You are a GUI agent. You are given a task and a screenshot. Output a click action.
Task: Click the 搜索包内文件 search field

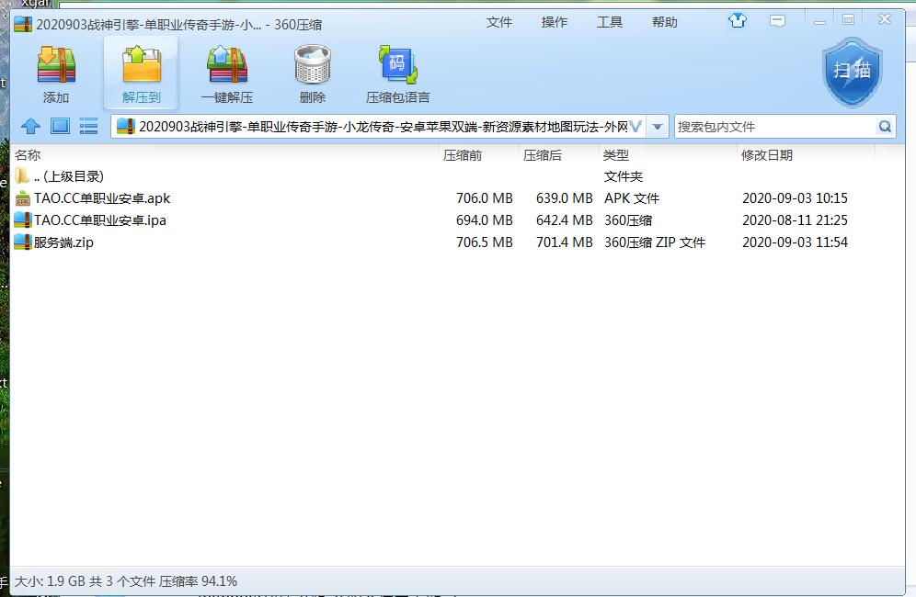(x=773, y=127)
